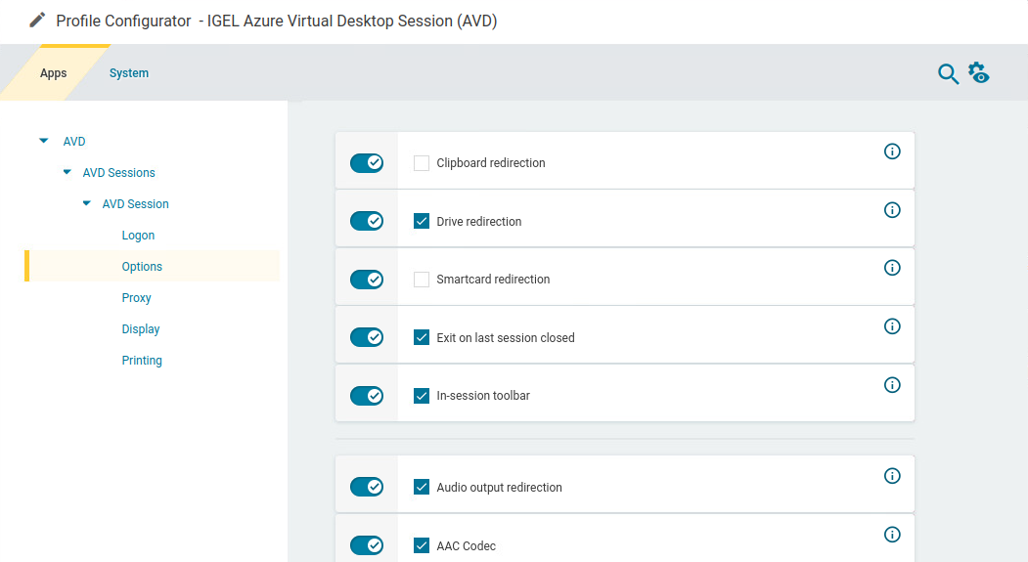1028x562 pixels.
Task: Show info for Exit on last session closed
Action: tap(892, 326)
